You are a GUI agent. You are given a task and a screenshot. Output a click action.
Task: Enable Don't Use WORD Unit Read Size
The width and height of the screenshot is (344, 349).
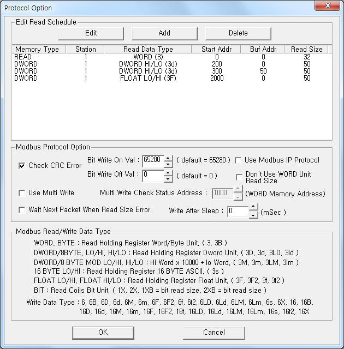pos(239,177)
